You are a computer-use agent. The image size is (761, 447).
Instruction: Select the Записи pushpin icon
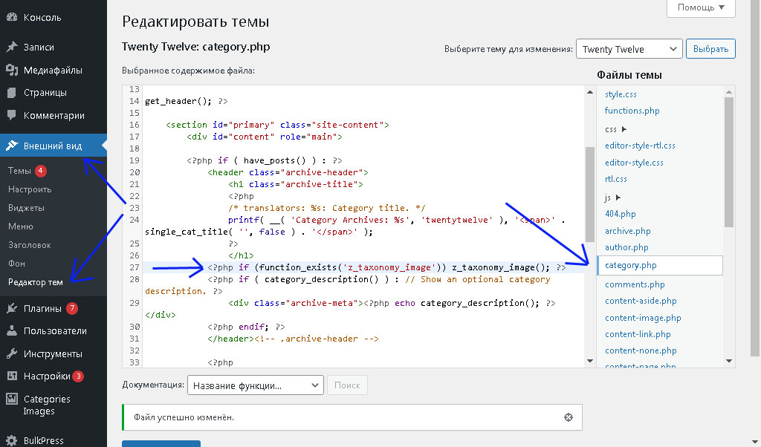pos(12,45)
